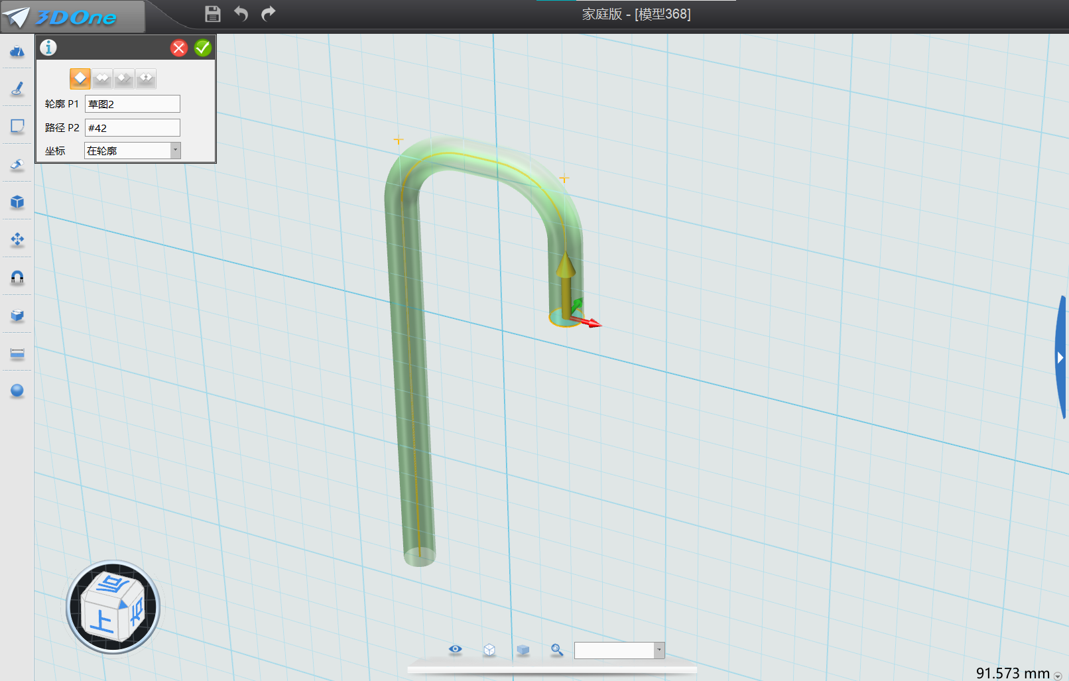Select the subtract-material sweep mode

[124, 79]
